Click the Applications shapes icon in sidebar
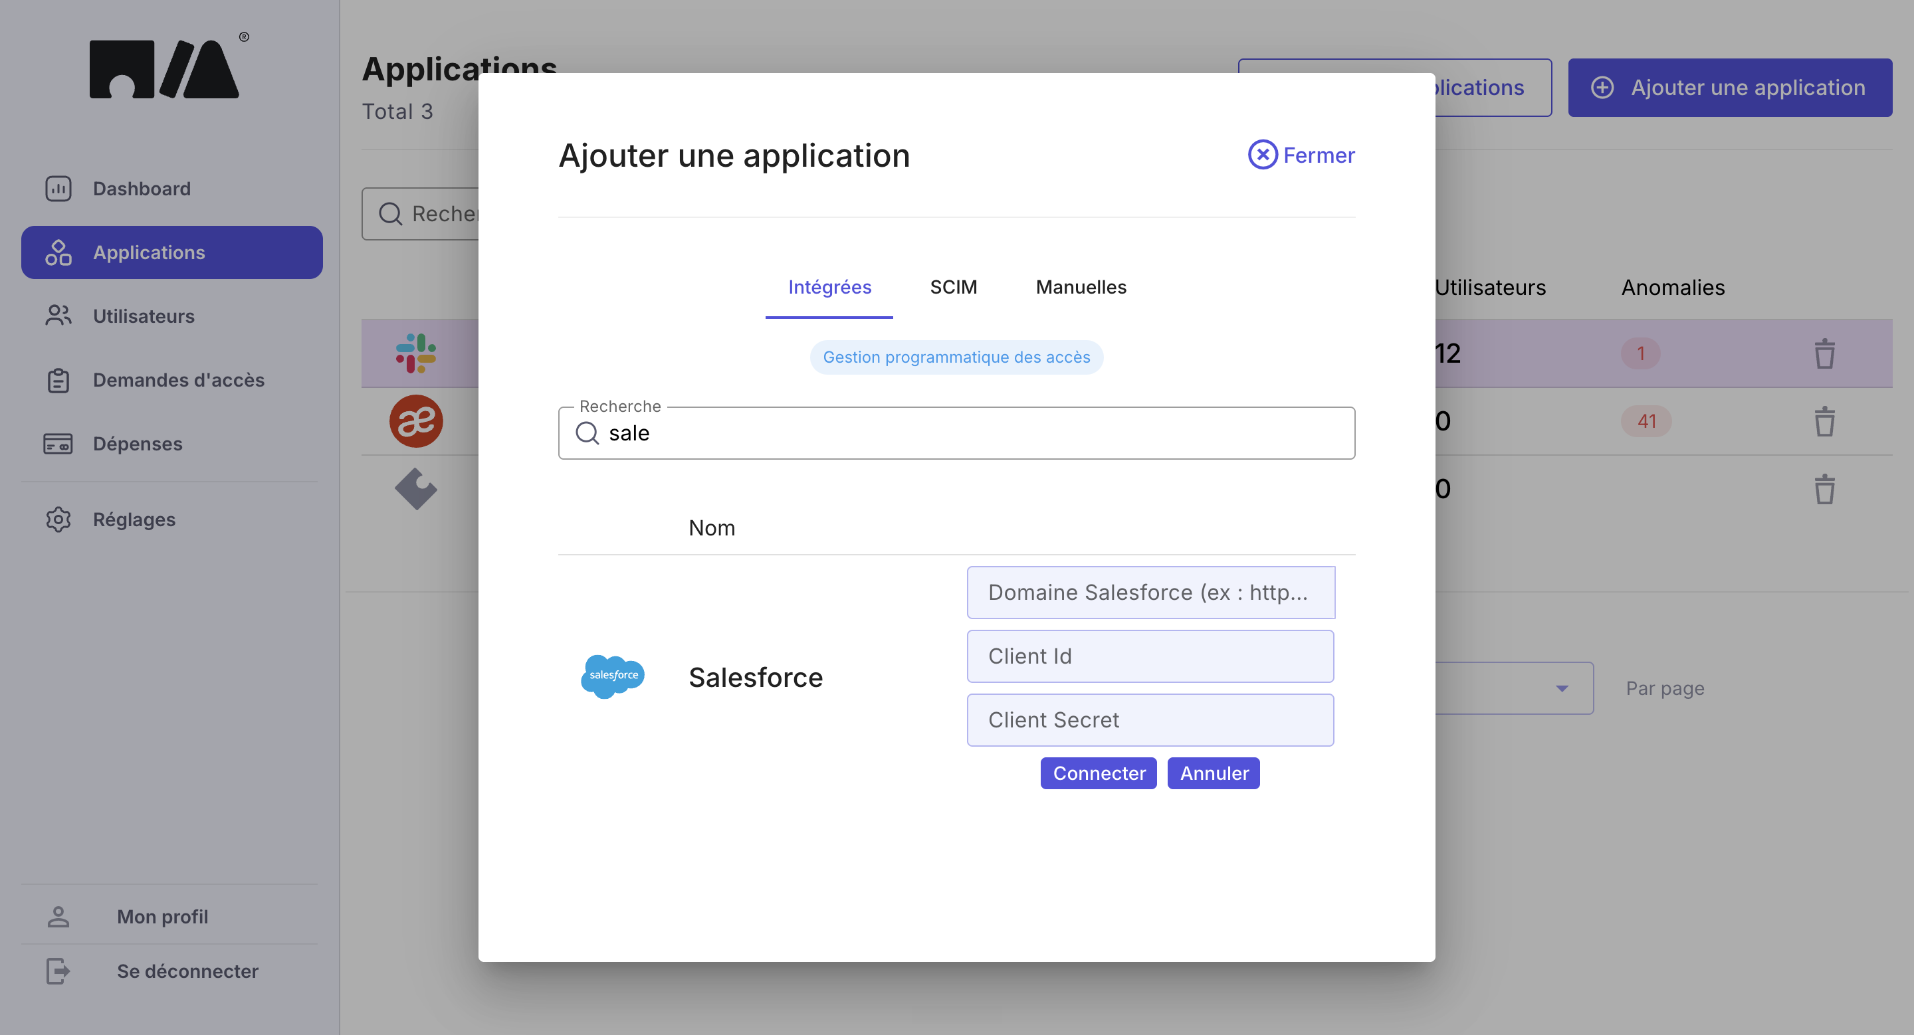The image size is (1914, 1035). [58, 252]
